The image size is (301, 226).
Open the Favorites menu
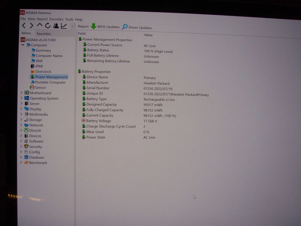pyautogui.click(x=56, y=19)
